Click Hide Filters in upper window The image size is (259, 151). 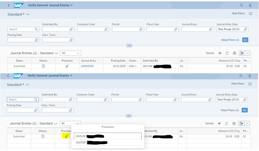click(238, 13)
